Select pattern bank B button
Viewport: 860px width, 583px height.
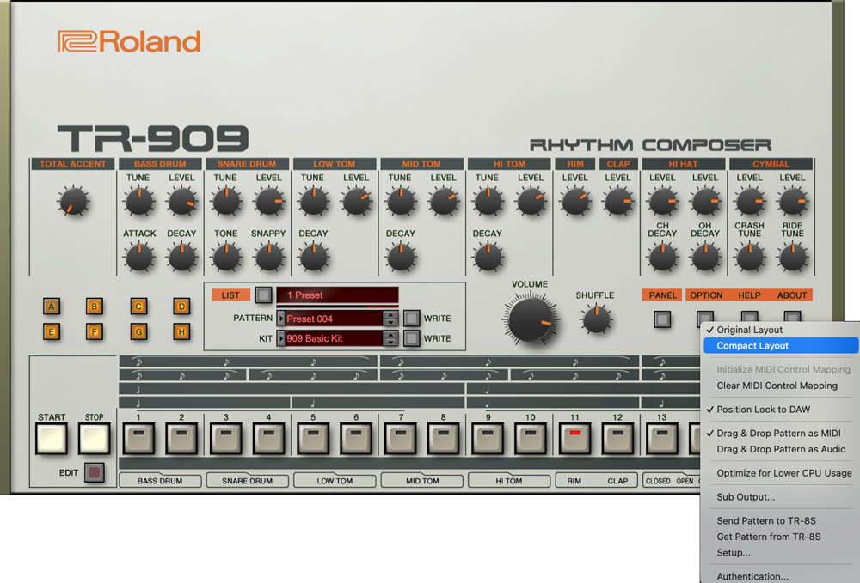pos(95,307)
